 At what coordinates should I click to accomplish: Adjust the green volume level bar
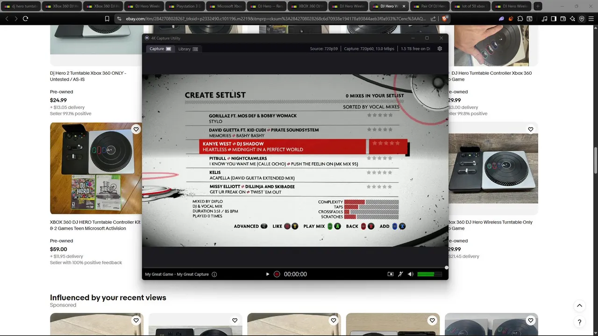pyautogui.click(x=429, y=274)
